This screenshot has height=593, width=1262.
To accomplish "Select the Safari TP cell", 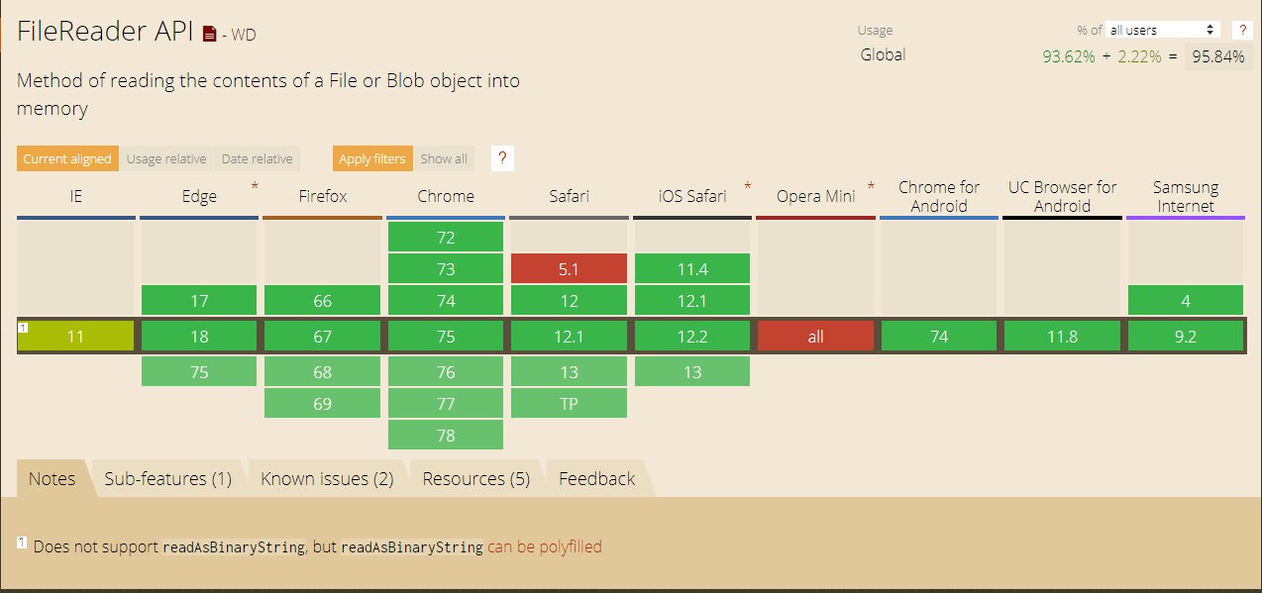I will 570,404.
